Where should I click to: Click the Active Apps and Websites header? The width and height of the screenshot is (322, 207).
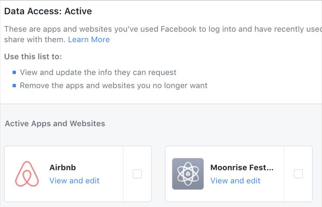click(x=55, y=123)
